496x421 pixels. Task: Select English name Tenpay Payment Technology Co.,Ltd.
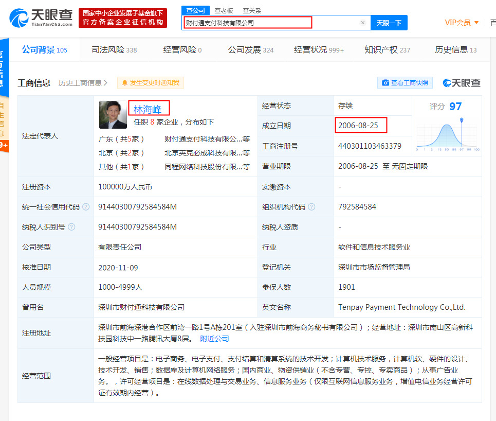pos(402,307)
